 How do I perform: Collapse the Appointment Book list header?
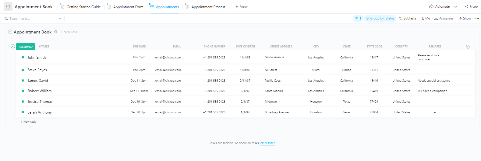[x=10, y=32]
